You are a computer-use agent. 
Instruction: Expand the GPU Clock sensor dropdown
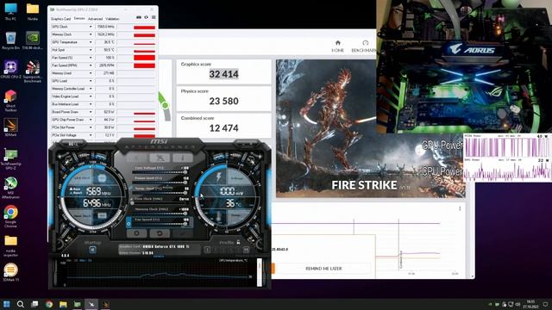(x=91, y=27)
